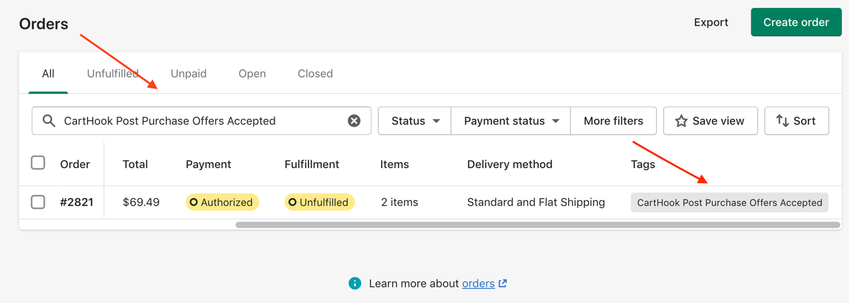Click into the order search input field
This screenshot has height=303, width=849.
199,121
